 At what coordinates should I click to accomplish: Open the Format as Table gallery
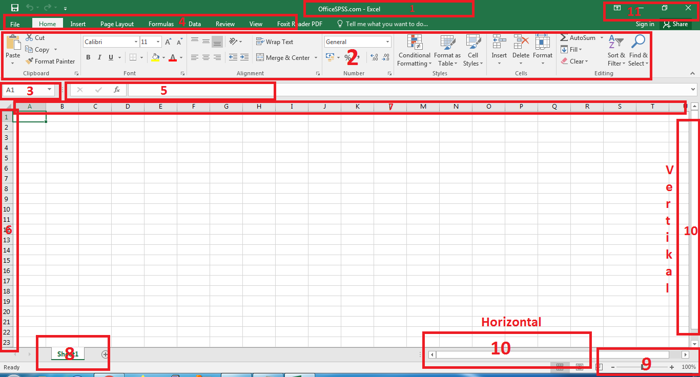(447, 50)
